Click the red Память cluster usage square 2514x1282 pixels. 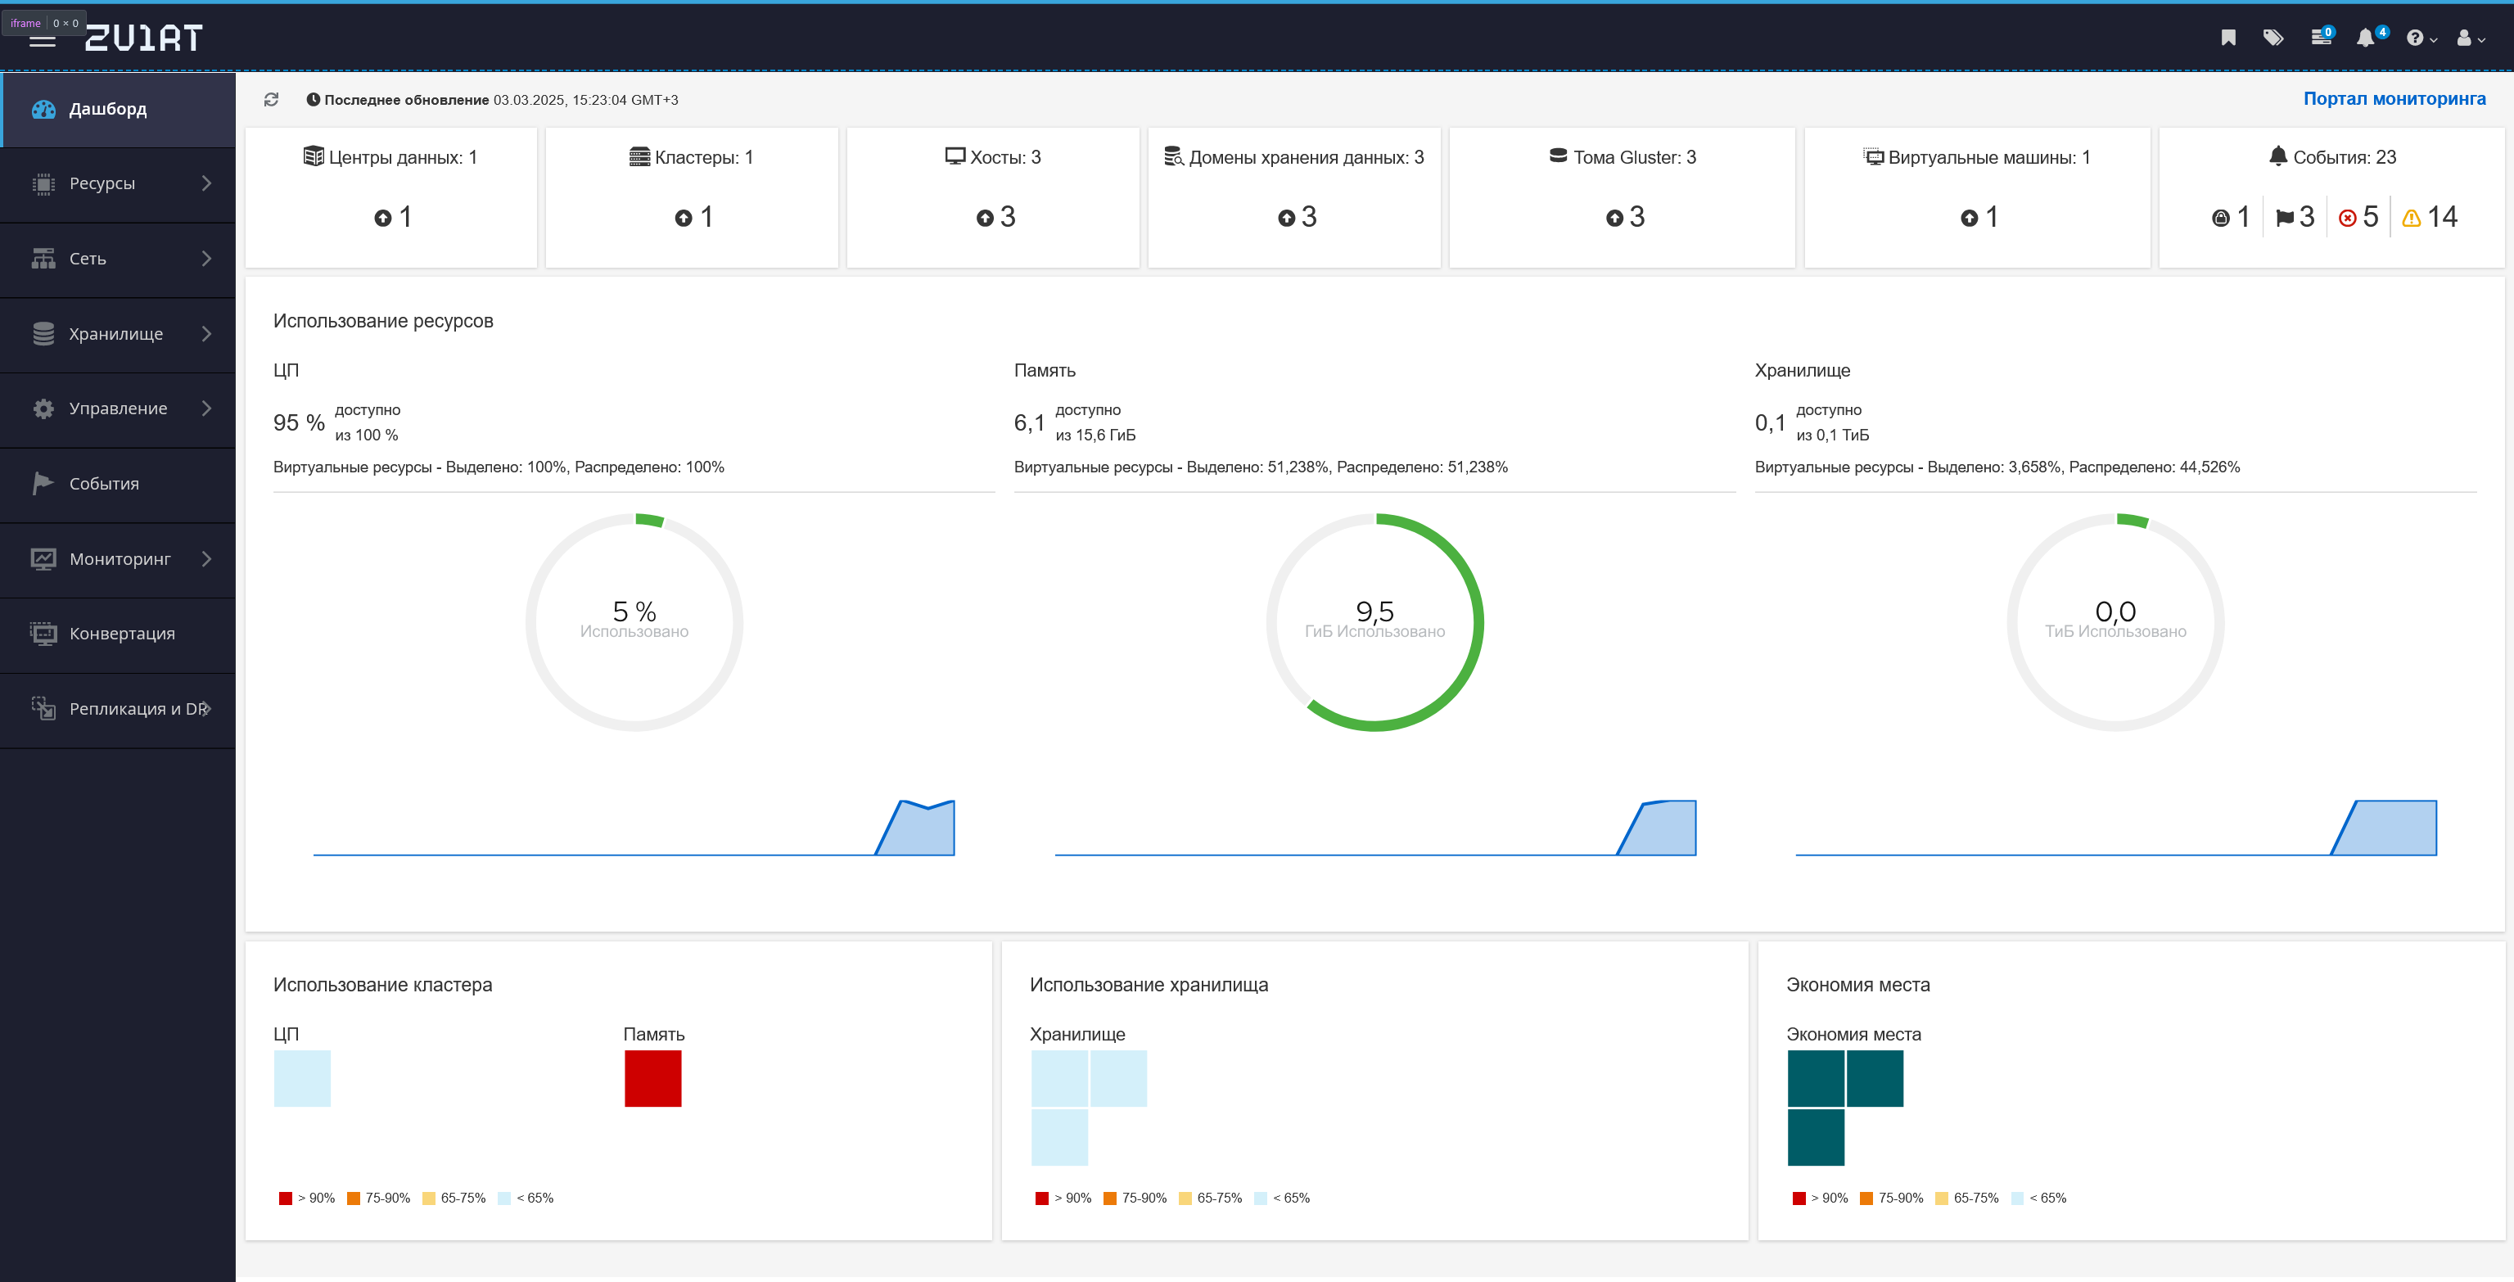pos(653,1078)
